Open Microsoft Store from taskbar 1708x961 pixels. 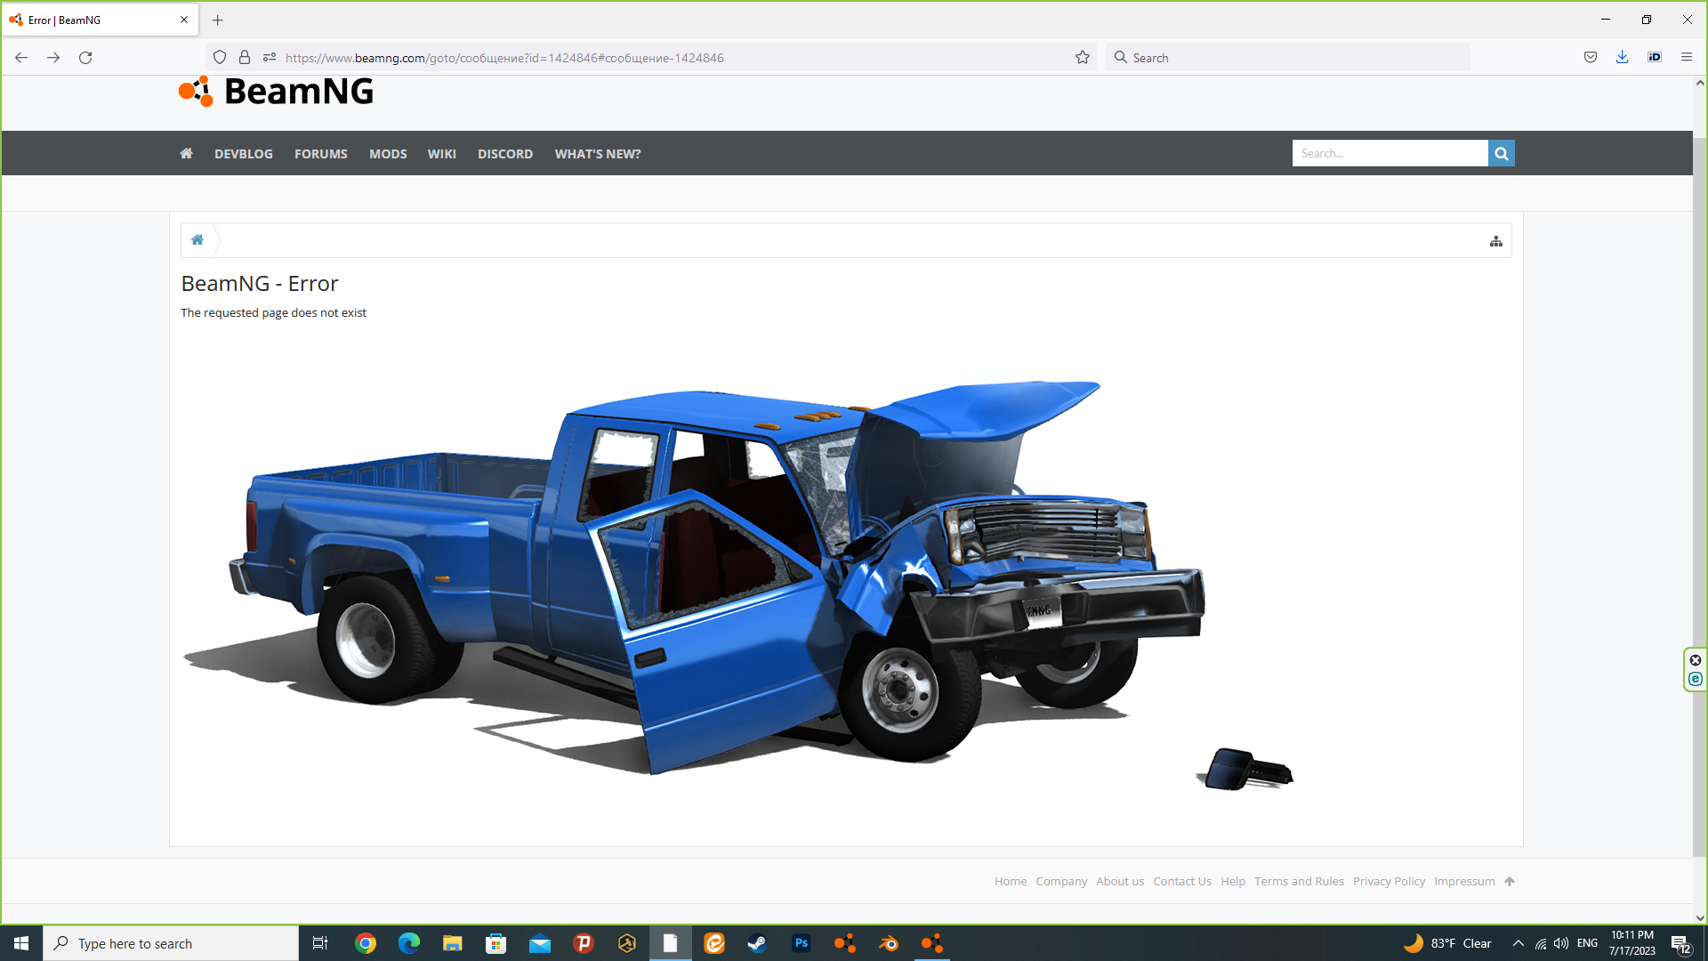[x=496, y=943]
